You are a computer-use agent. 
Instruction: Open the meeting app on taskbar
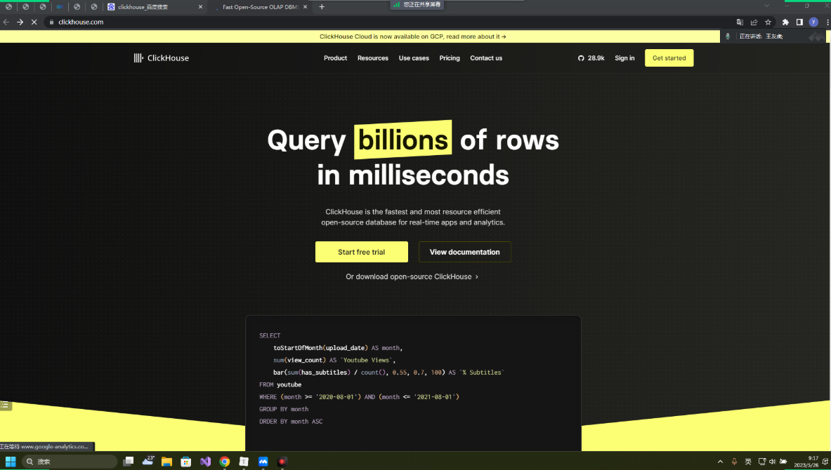(x=263, y=462)
